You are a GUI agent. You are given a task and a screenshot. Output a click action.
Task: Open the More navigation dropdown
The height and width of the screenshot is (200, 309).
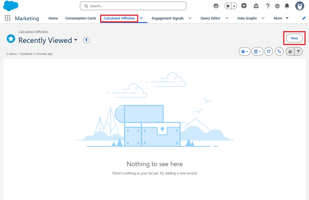281,18
